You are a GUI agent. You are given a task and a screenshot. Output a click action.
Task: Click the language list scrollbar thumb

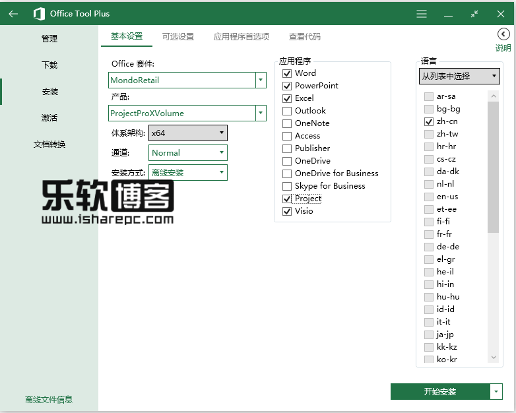click(x=494, y=167)
